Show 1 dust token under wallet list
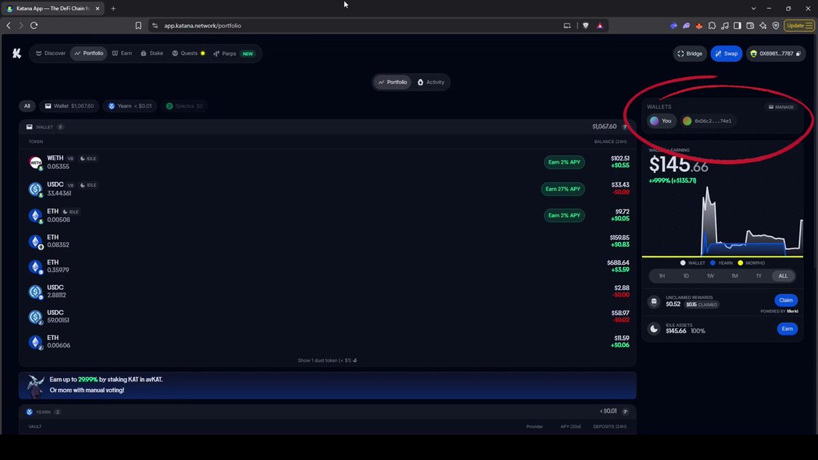 coord(328,361)
